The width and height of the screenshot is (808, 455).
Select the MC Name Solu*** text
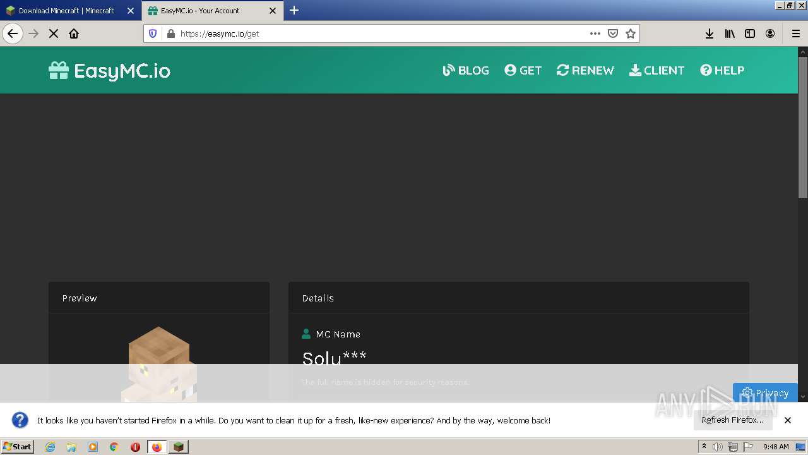[334, 358]
